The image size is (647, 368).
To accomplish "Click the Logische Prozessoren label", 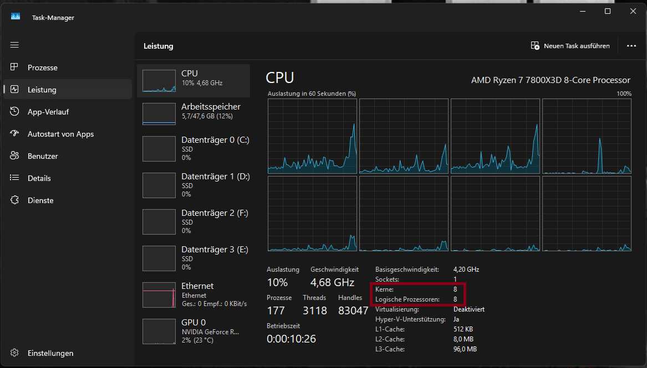I will (407, 299).
